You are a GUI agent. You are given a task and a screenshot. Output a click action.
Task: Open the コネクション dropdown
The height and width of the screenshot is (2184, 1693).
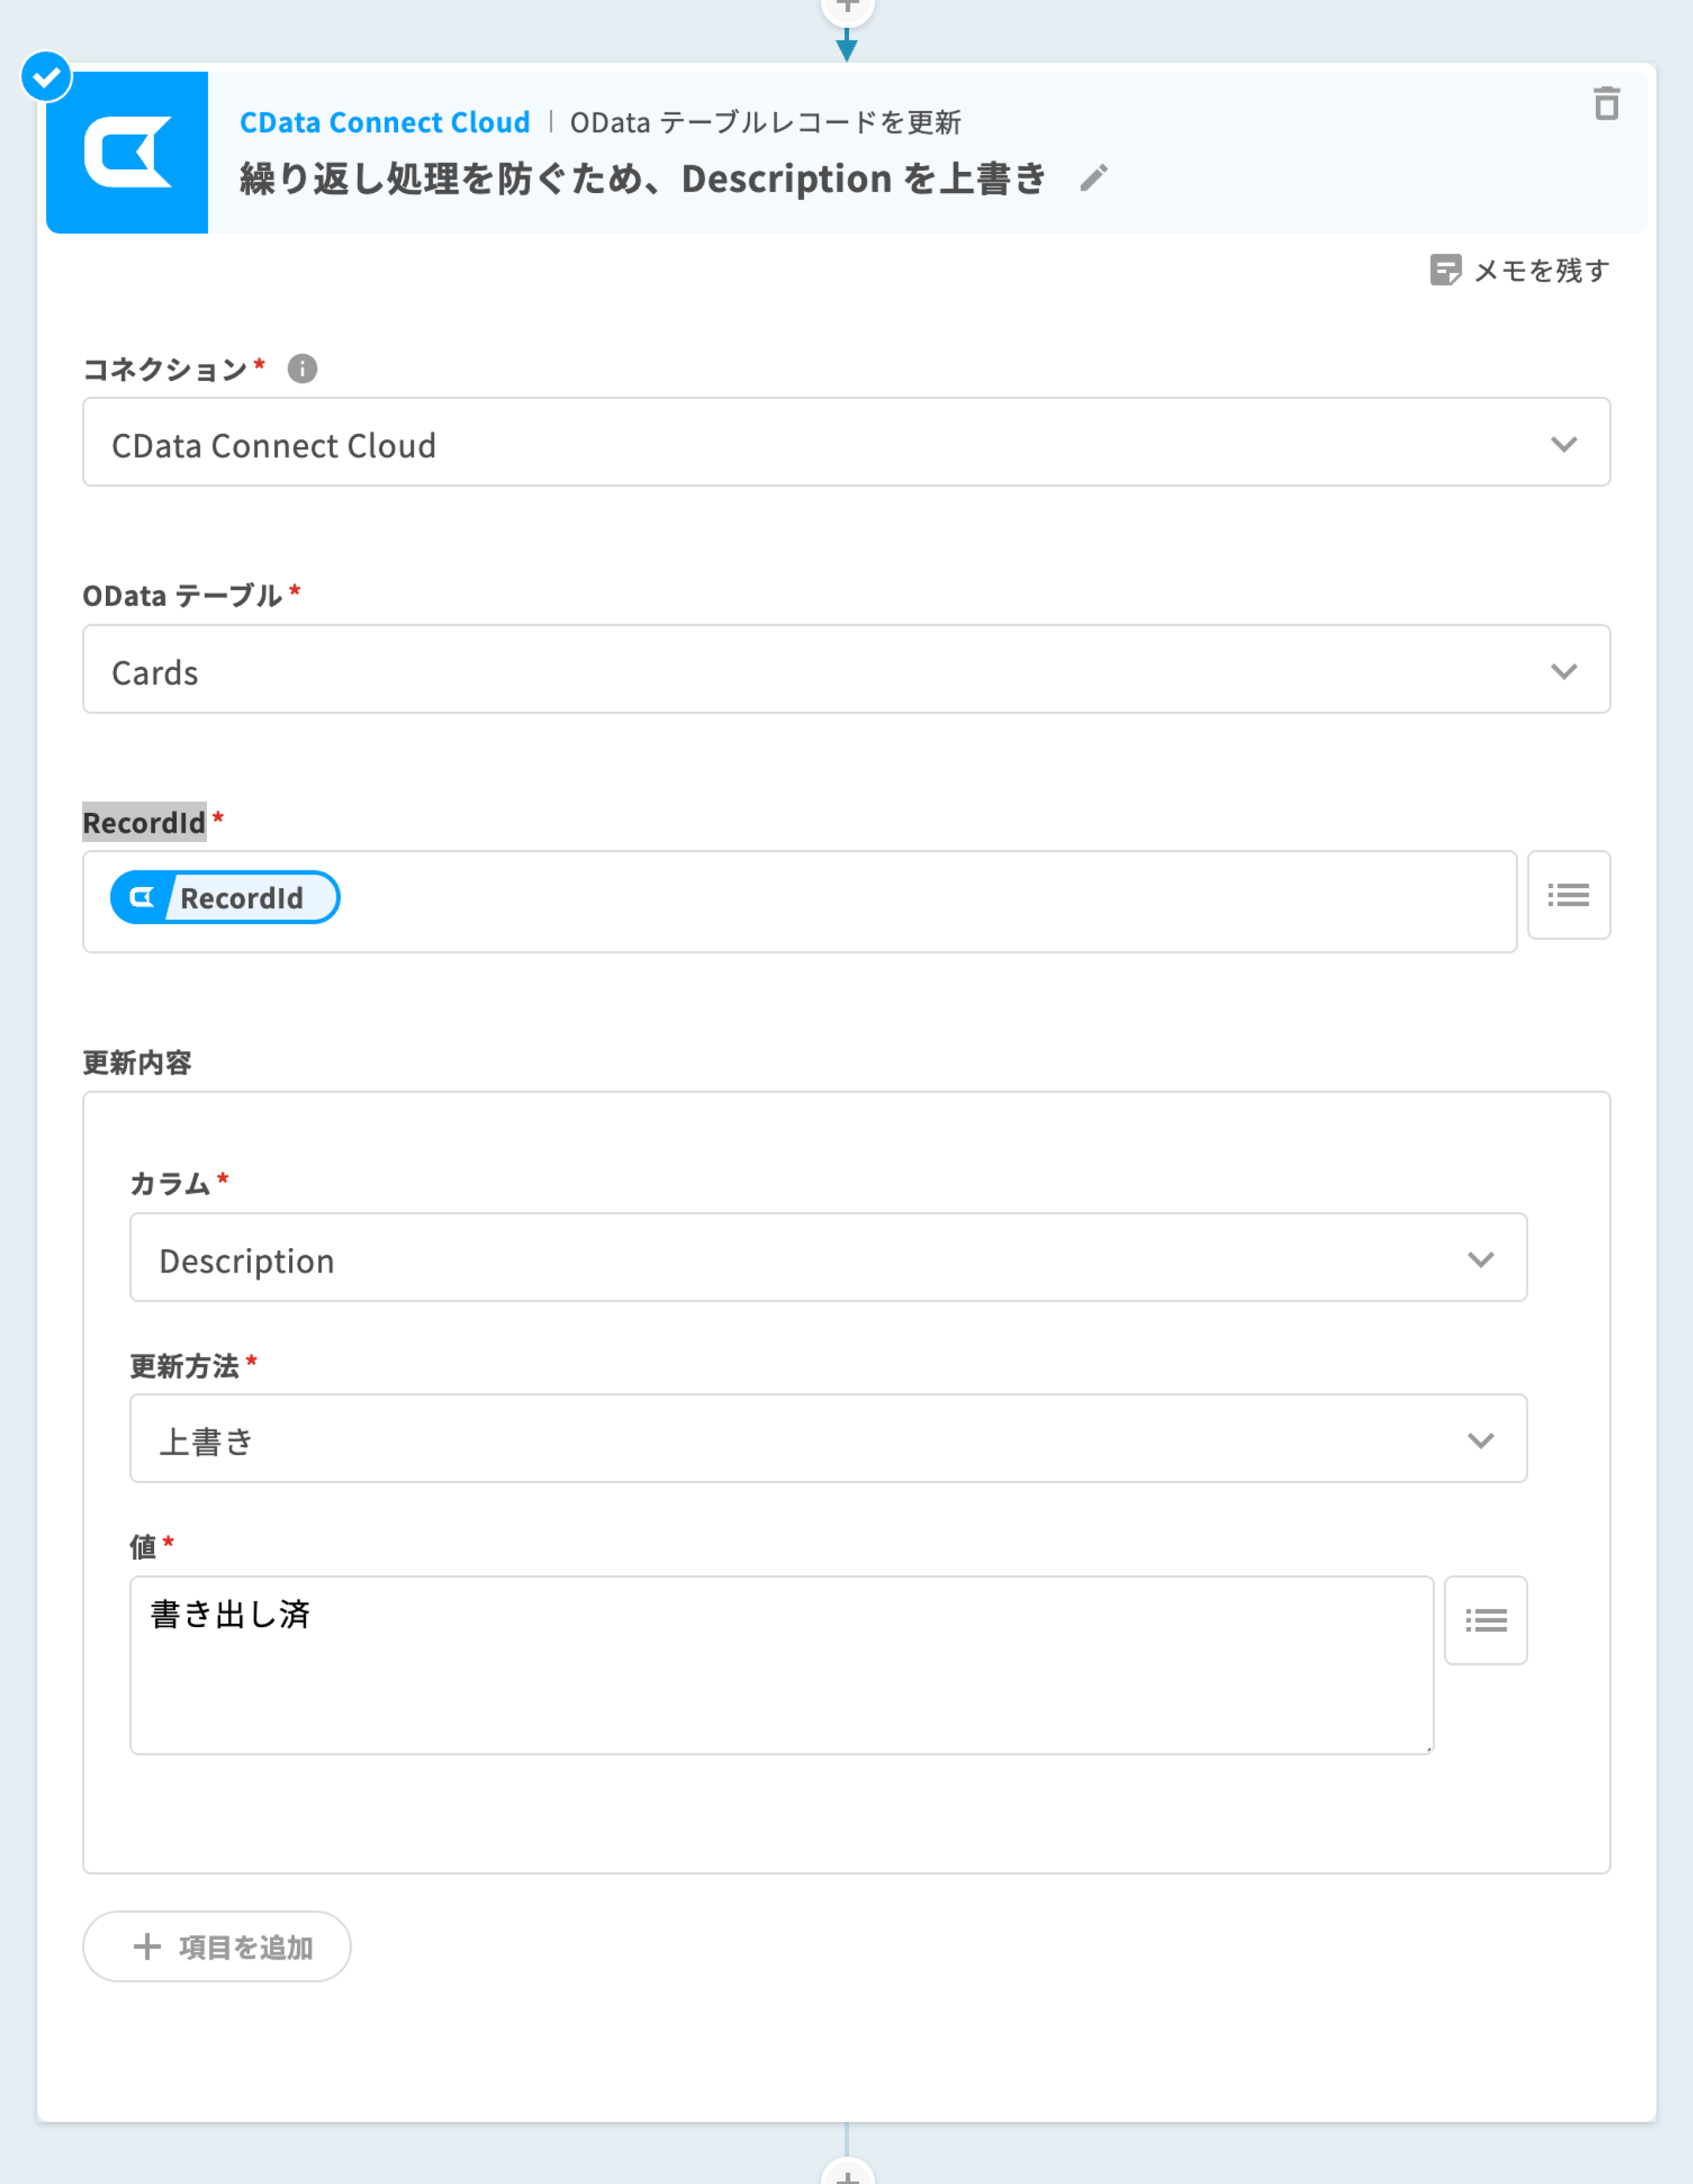point(845,443)
